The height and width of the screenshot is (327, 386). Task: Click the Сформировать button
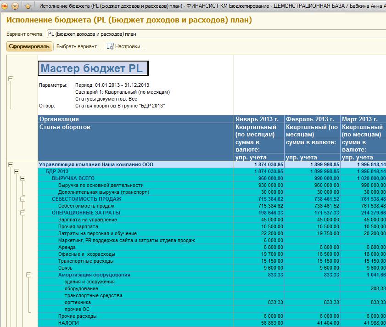pyautogui.click(x=29, y=46)
